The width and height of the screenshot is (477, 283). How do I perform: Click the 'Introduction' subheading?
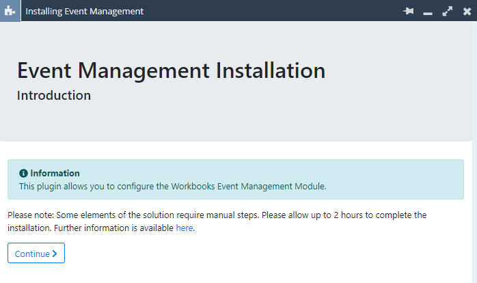(54, 96)
